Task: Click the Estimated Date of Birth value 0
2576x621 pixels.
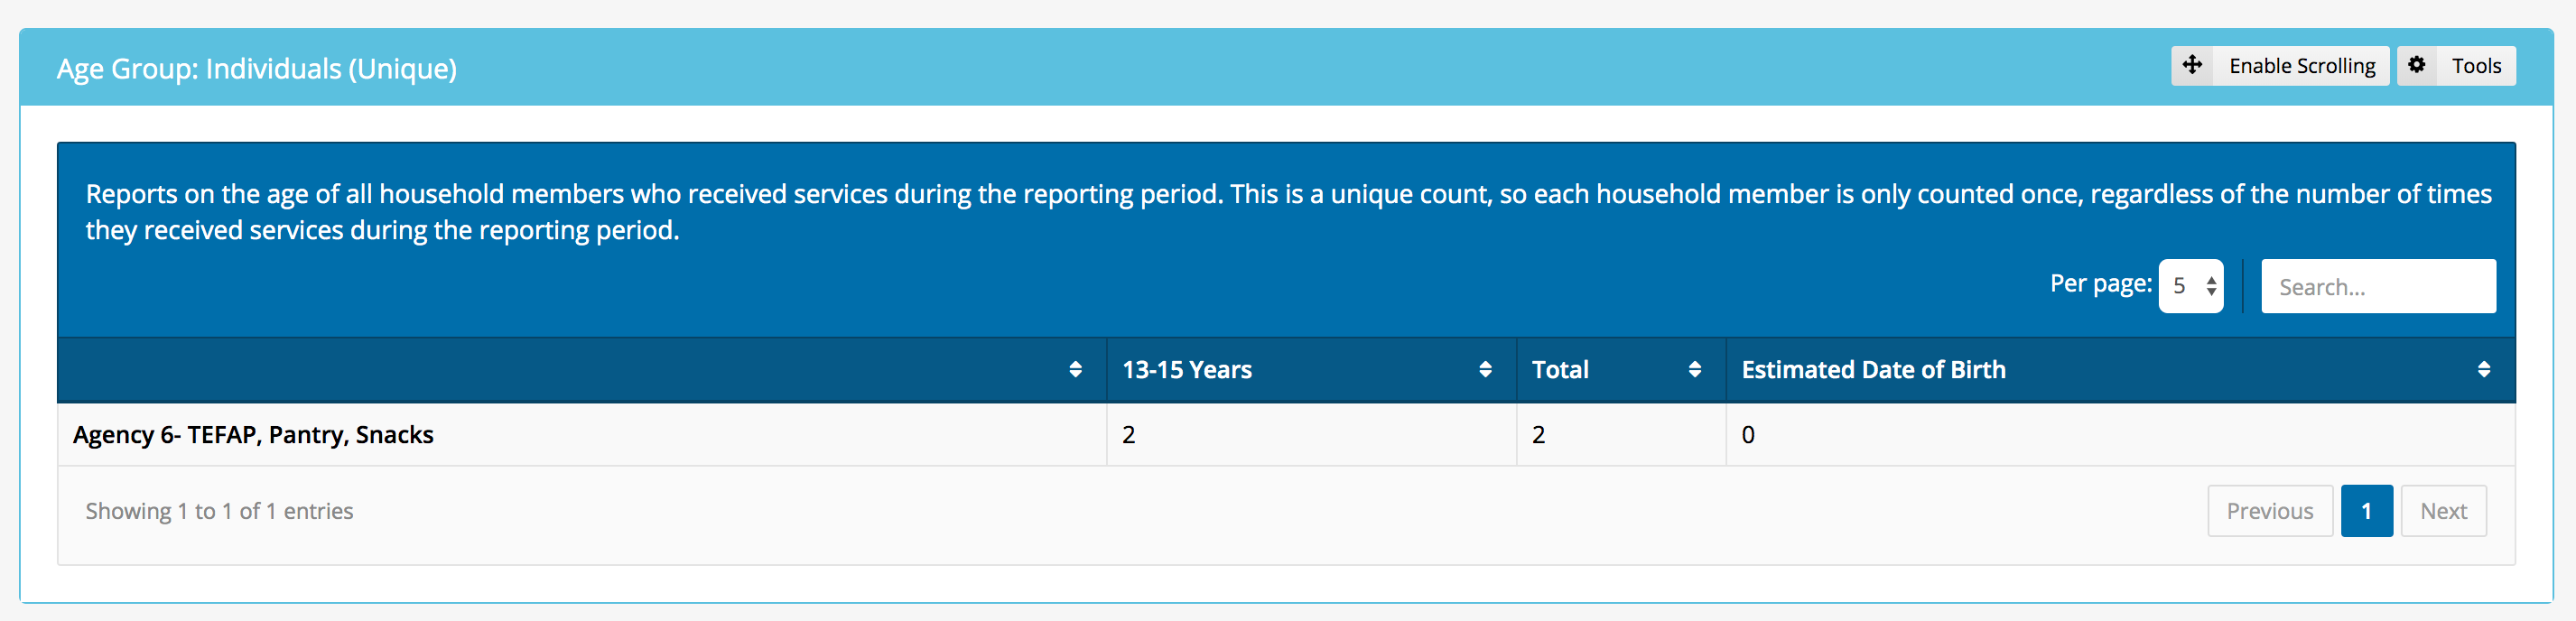Action: 1748,435
